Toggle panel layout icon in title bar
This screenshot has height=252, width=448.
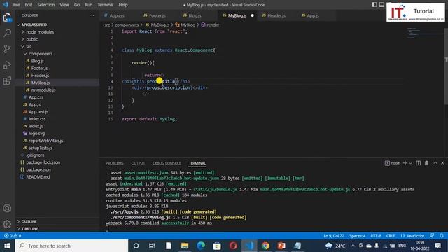click(x=381, y=5)
